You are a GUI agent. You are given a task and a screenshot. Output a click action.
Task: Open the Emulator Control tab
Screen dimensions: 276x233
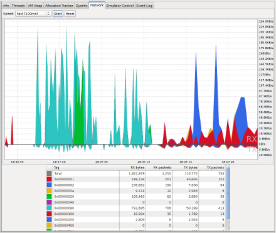[x=120, y=6]
